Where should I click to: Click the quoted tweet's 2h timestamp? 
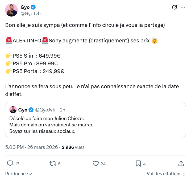(63, 110)
